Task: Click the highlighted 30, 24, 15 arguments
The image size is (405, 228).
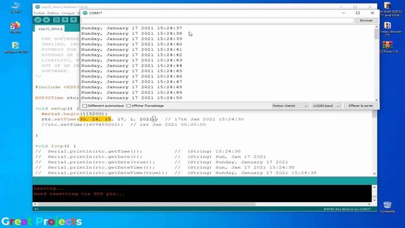Action: point(96,119)
